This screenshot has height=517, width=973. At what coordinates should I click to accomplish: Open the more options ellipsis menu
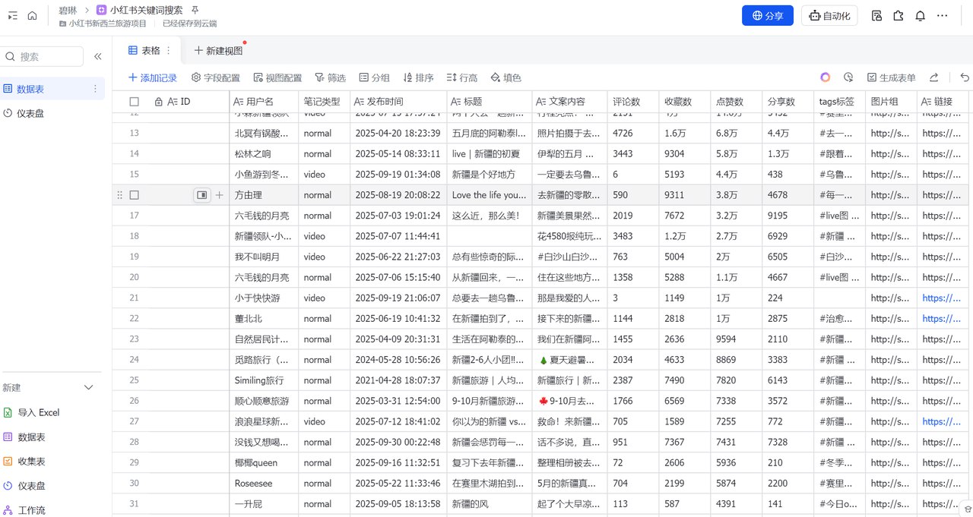pyautogui.click(x=942, y=15)
